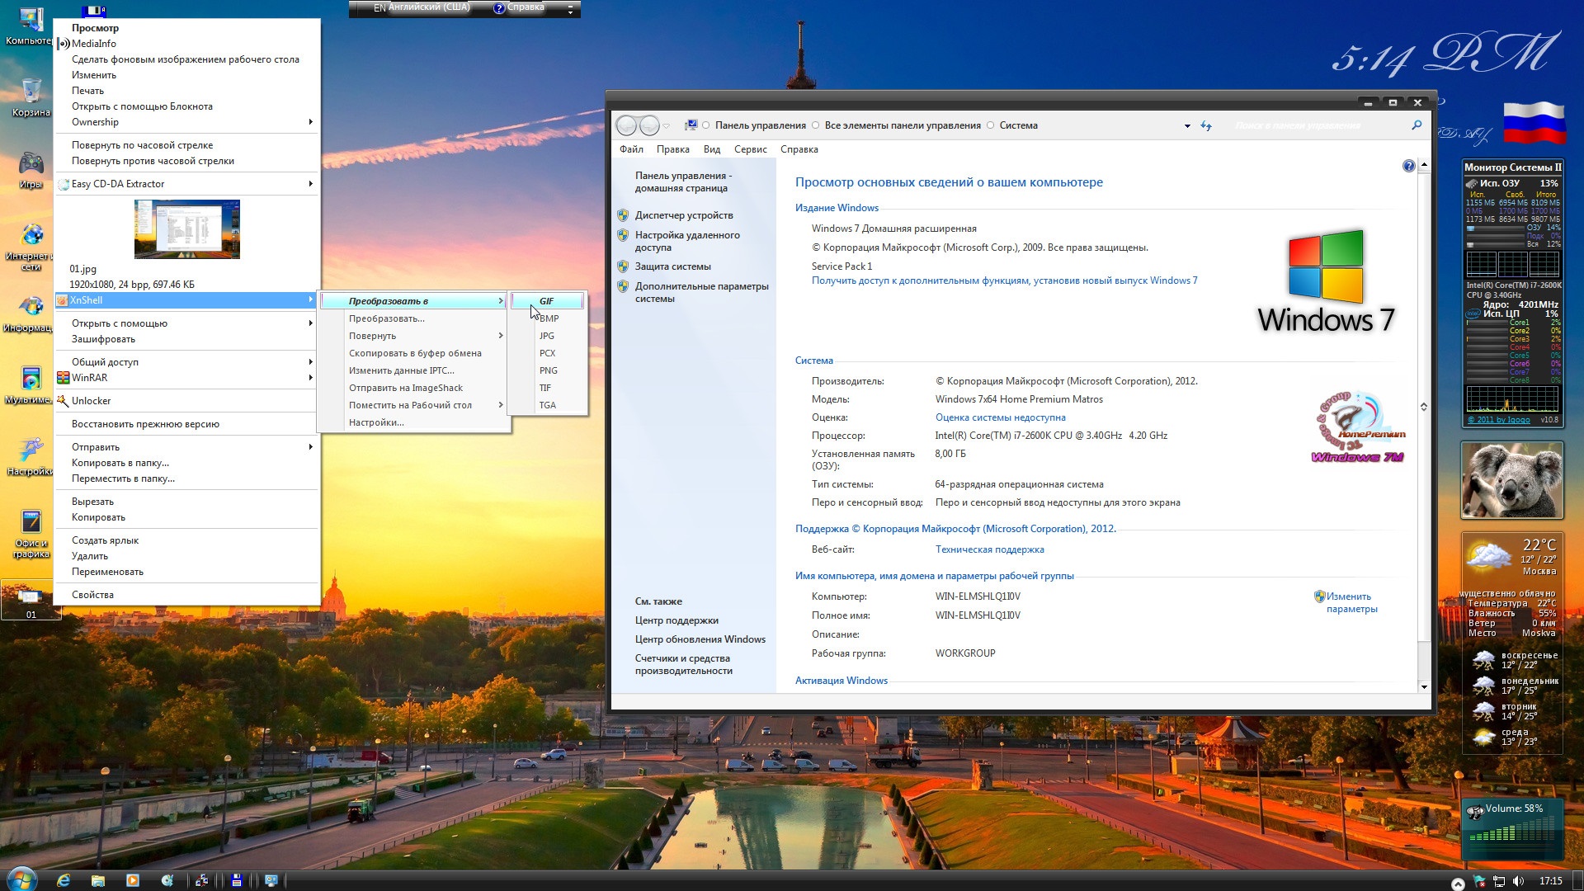Open the "Игры" gamepad desktop icon

pyautogui.click(x=31, y=170)
